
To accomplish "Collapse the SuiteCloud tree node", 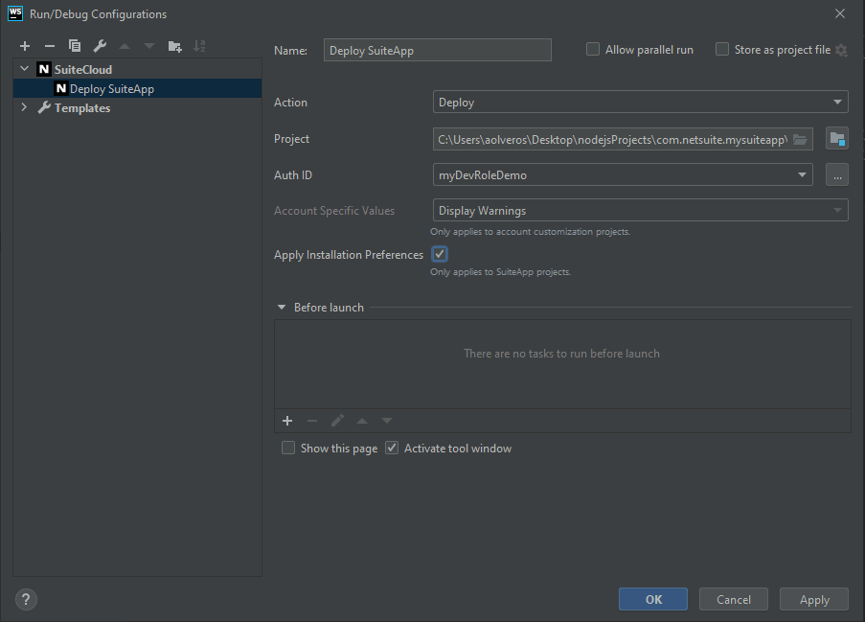I will pyautogui.click(x=24, y=69).
